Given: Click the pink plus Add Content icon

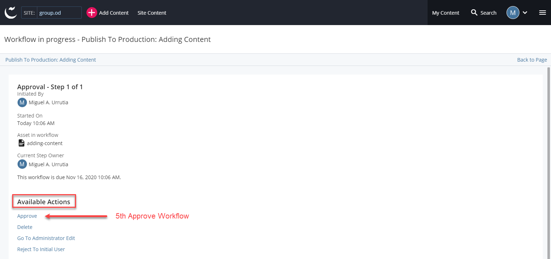Looking at the screenshot, I should pos(92,13).
